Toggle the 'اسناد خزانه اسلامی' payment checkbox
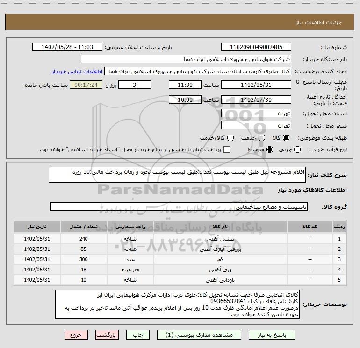Viewport: 360px width, 348px height. (227, 149)
